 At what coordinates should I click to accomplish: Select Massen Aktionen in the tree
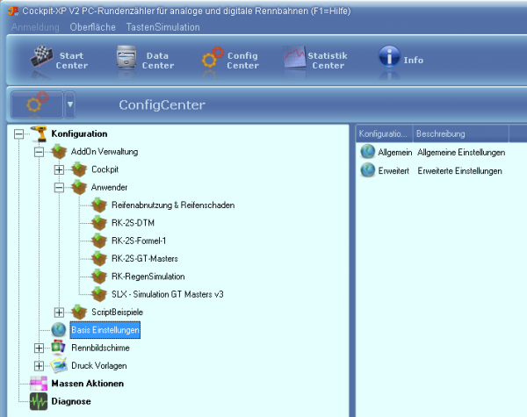(87, 384)
